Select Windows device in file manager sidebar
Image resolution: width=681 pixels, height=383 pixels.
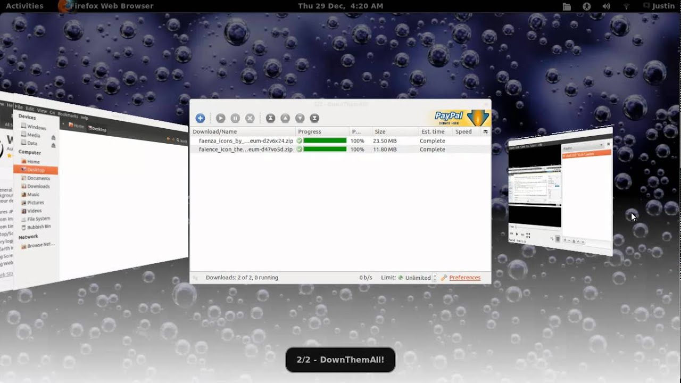point(33,127)
